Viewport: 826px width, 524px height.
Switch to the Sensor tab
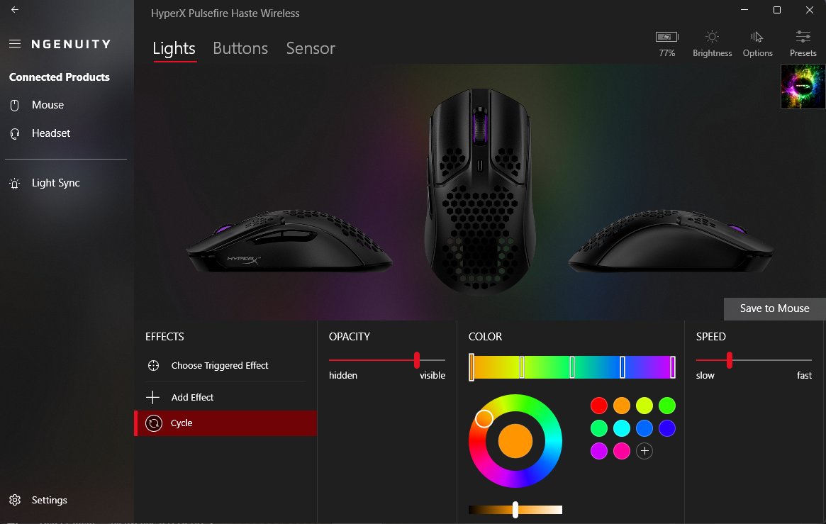click(311, 48)
